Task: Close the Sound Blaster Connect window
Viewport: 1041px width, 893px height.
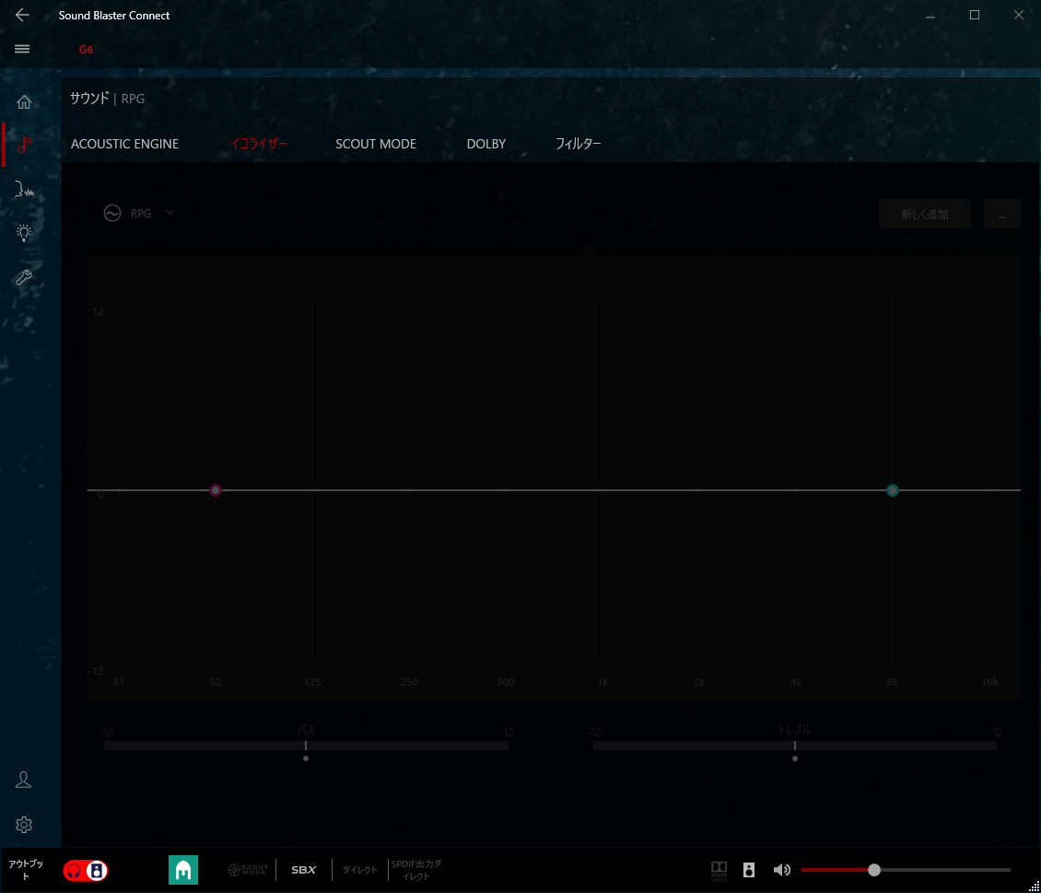Action: [1018, 15]
